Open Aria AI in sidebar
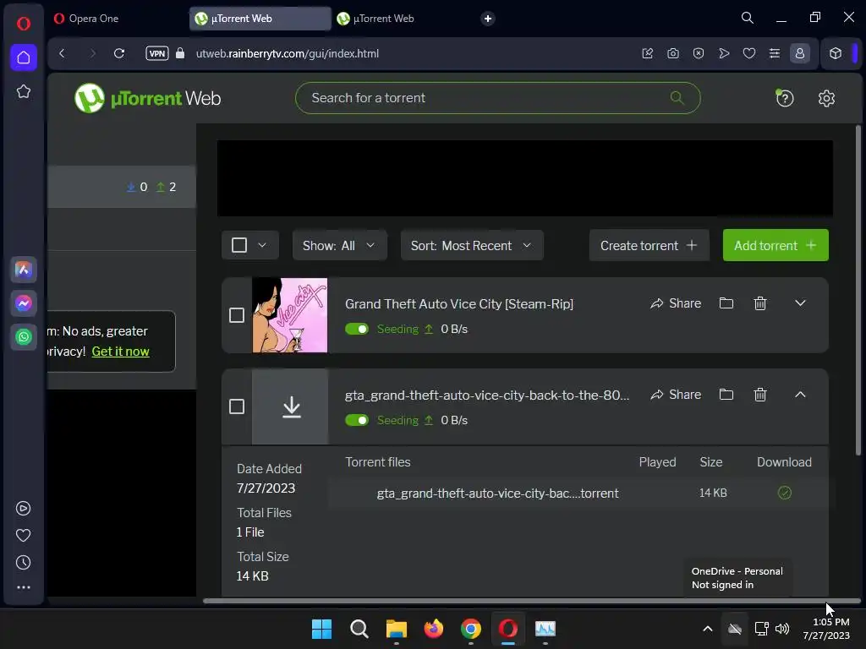This screenshot has width=866, height=649. pyautogui.click(x=24, y=270)
